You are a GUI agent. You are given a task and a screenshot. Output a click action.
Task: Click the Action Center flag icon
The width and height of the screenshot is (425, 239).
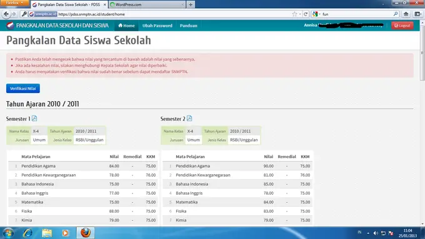391,233
